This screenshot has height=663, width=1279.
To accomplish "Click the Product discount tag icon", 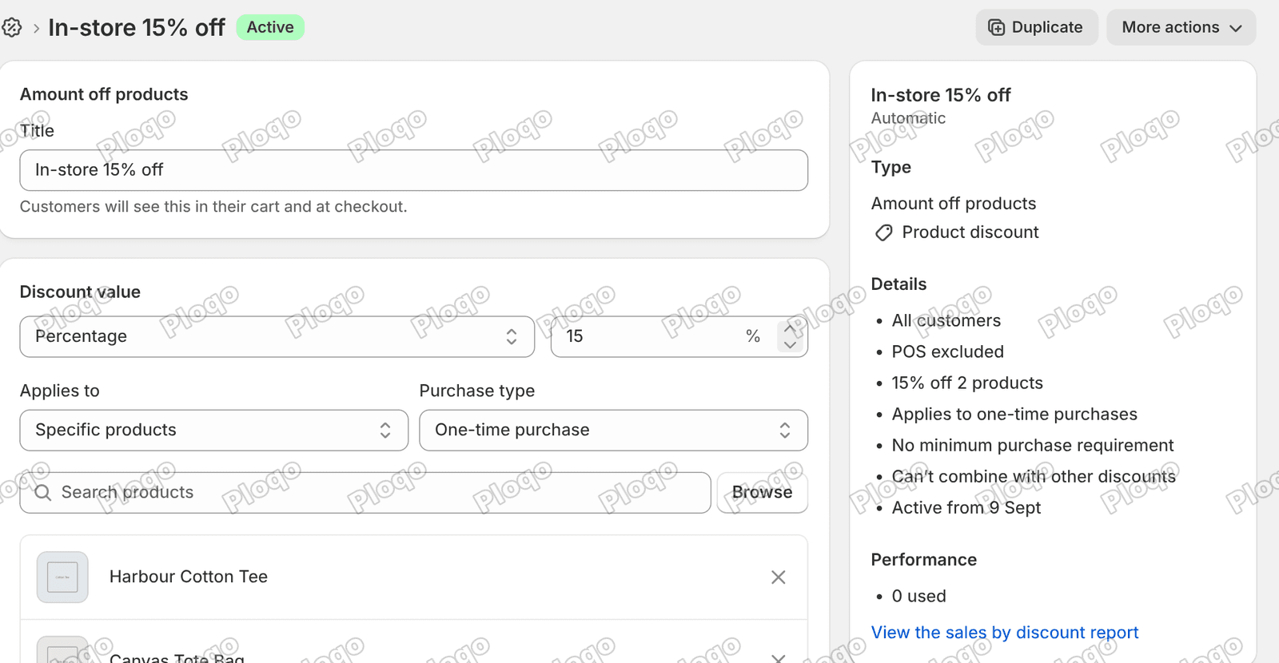I will pyautogui.click(x=883, y=232).
